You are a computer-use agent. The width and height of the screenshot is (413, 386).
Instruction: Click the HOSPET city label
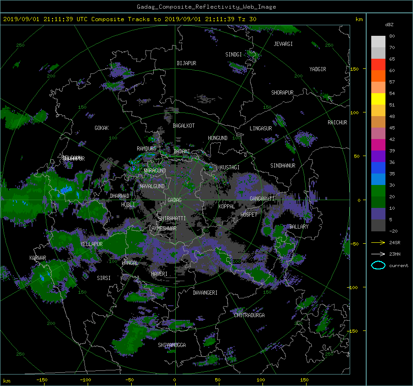[x=249, y=215]
